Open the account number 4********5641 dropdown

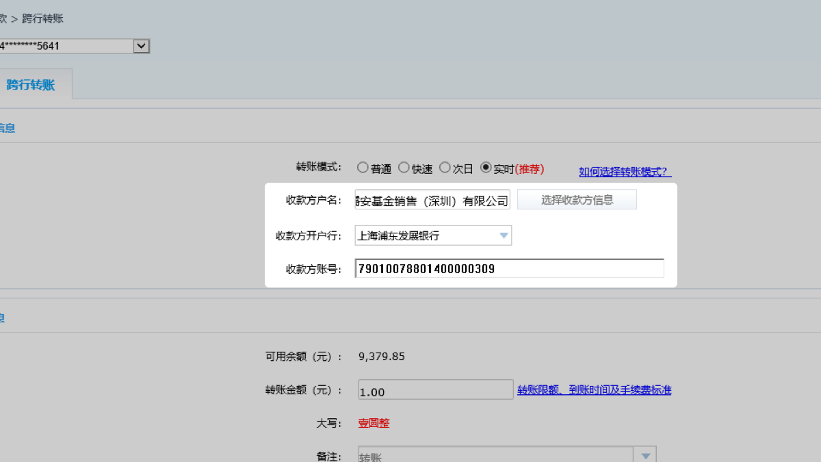click(x=142, y=47)
